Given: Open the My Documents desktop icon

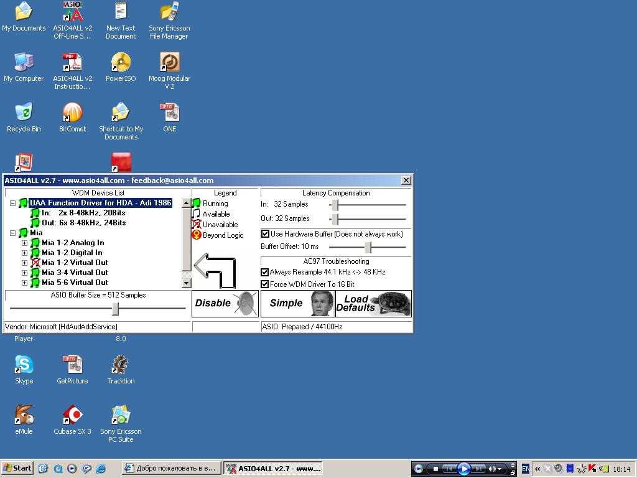Looking at the screenshot, I should click(x=24, y=16).
